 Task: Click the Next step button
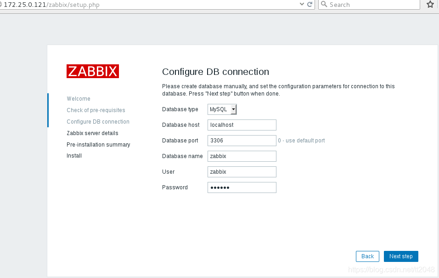pos(401,256)
